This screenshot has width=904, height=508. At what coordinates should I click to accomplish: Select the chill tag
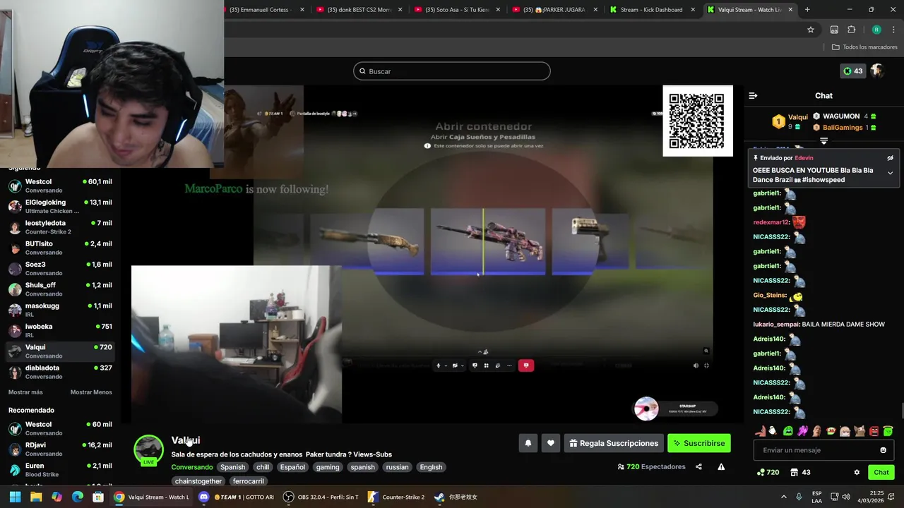click(x=263, y=467)
